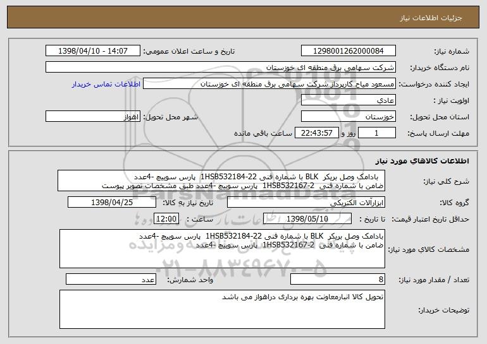Click the واحد شمارش label
Screen dimensions: 487x344
190,280
